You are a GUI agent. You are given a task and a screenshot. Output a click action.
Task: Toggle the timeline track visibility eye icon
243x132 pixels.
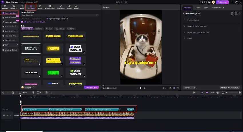coord(11,115)
